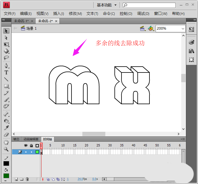Click the black stroke color swatch

(6, 163)
